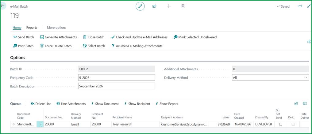
Task: Click the Document No. column header
Action: point(54,117)
